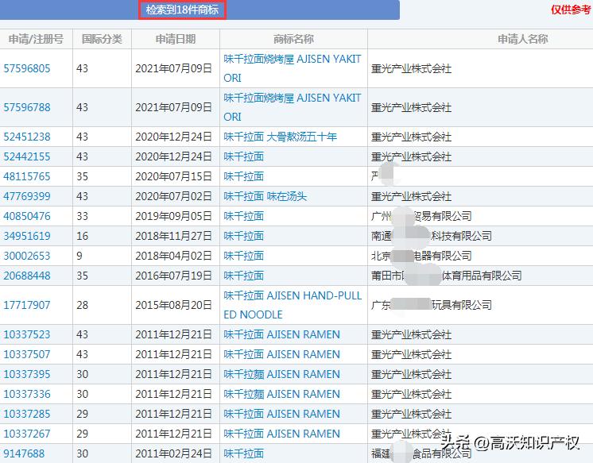Select date 2020年12月24日 in row 52451238
The height and width of the screenshot is (463, 593).
pos(173,137)
